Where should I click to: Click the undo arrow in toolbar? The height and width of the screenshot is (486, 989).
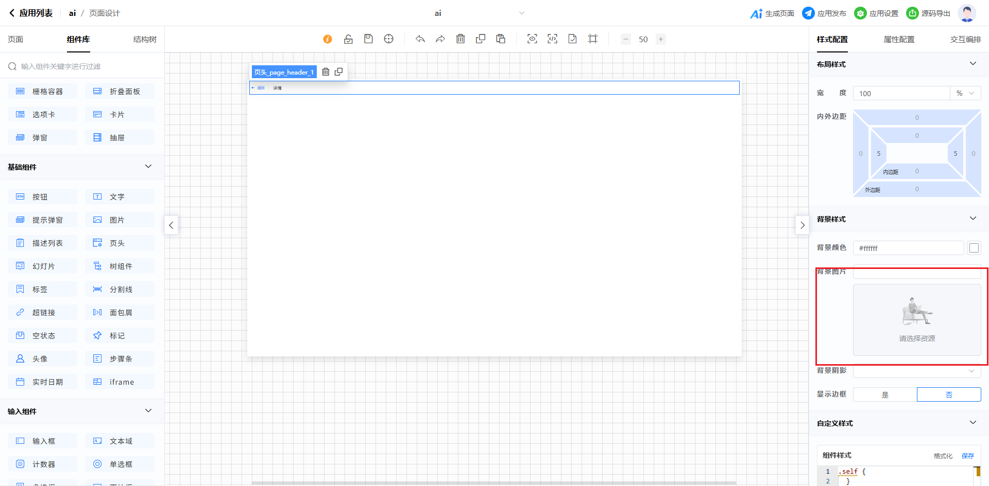(x=420, y=39)
